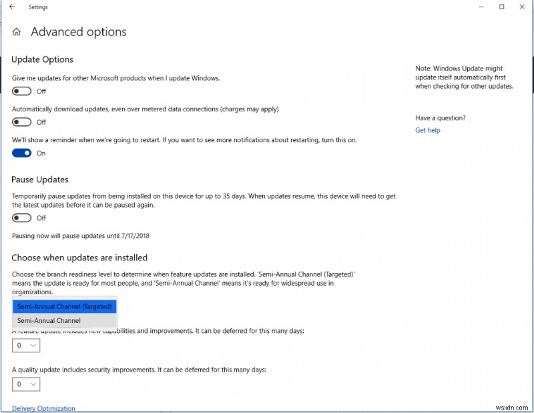Click the Off label under Update Options
The width and height of the screenshot is (534, 413).
(x=41, y=91)
